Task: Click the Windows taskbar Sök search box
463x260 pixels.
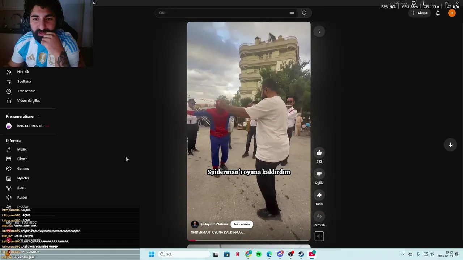Action: click(x=184, y=254)
